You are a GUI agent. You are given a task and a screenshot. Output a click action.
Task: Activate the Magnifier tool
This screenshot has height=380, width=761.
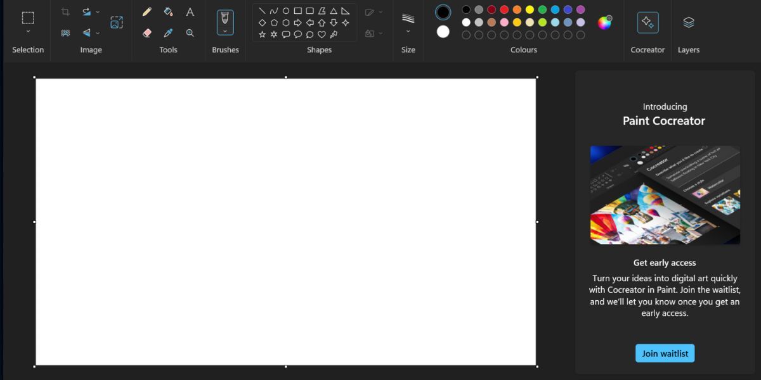[189, 32]
